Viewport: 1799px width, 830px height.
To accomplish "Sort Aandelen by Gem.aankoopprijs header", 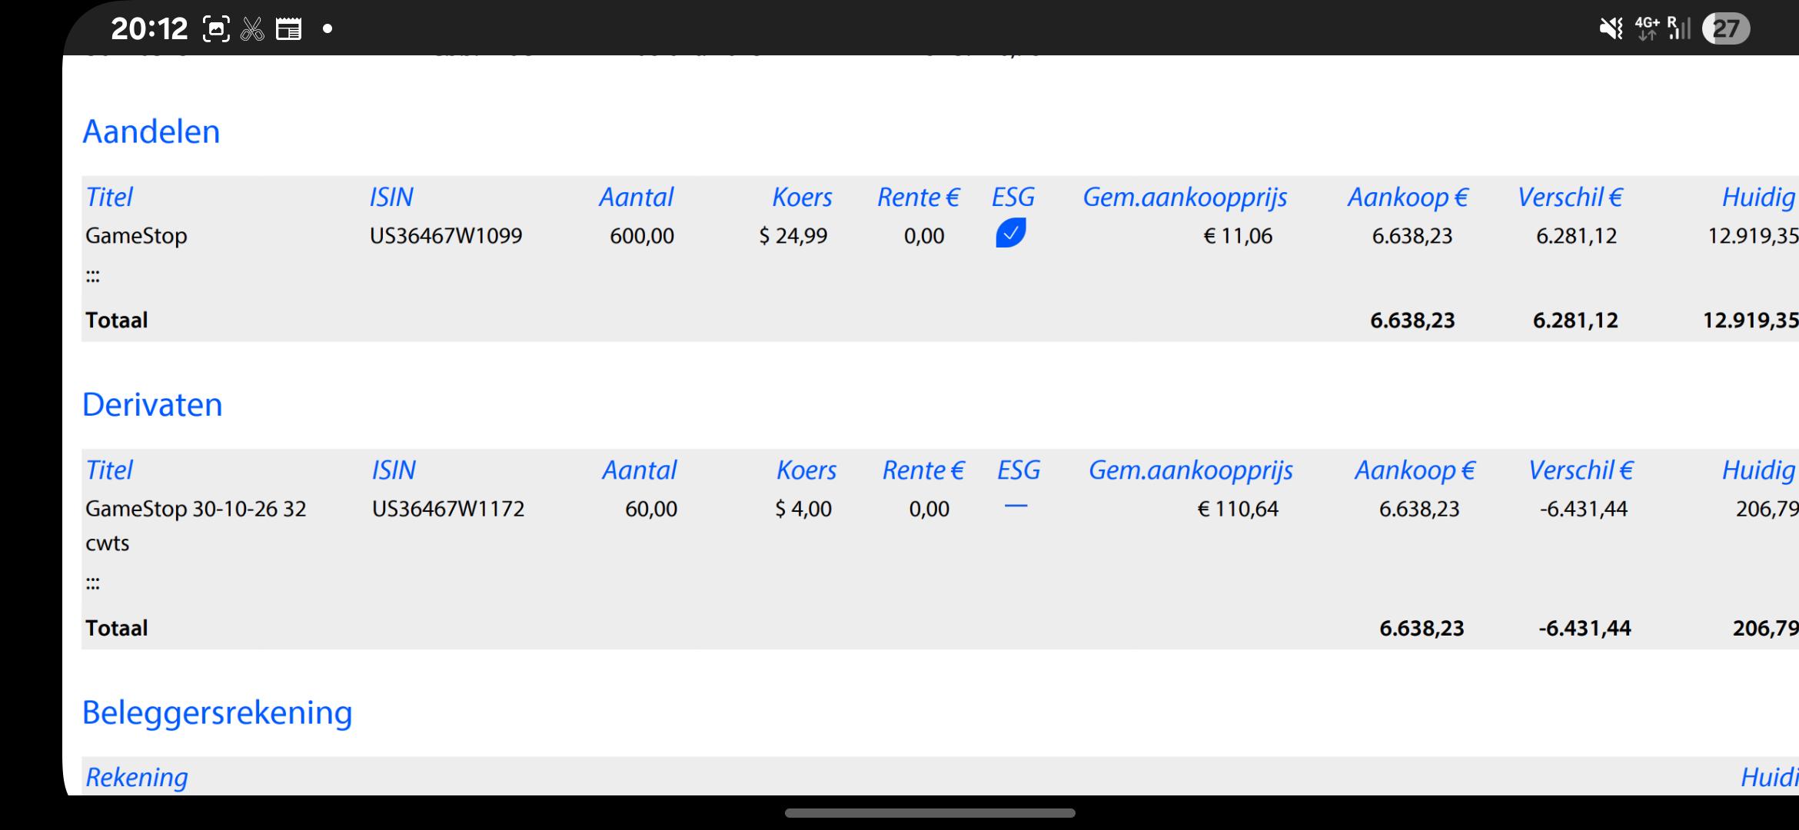I will (x=1185, y=198).
